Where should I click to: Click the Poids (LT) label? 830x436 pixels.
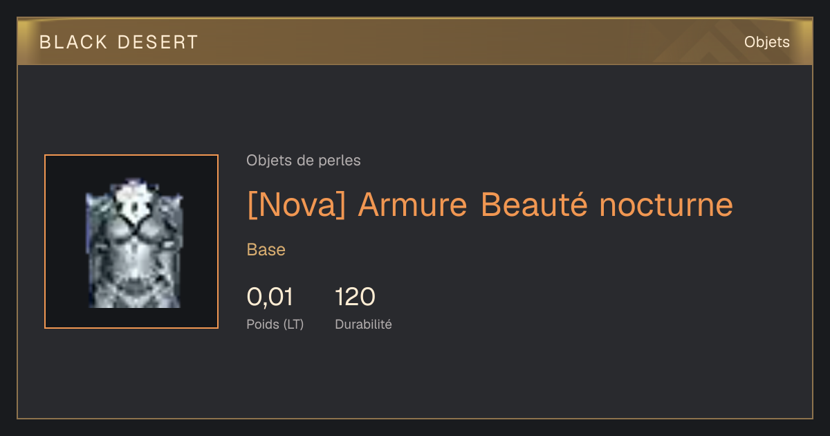coord(275,325)
